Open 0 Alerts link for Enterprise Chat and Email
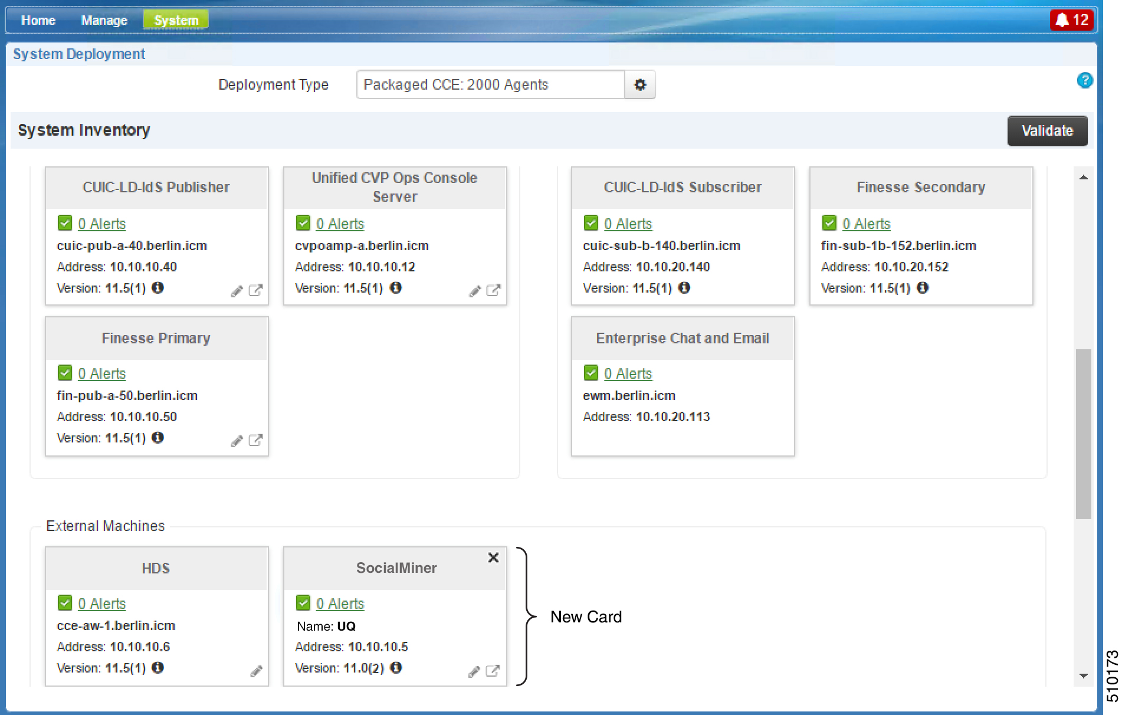 (628, 374)
